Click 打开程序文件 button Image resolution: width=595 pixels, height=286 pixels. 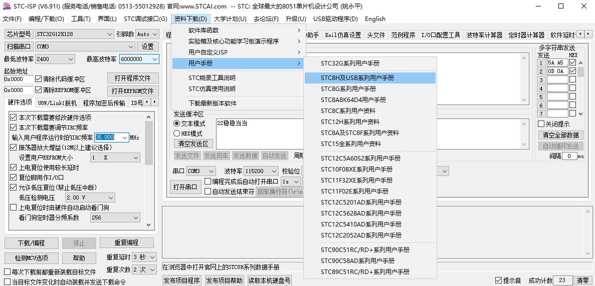[x=133, y=78]
